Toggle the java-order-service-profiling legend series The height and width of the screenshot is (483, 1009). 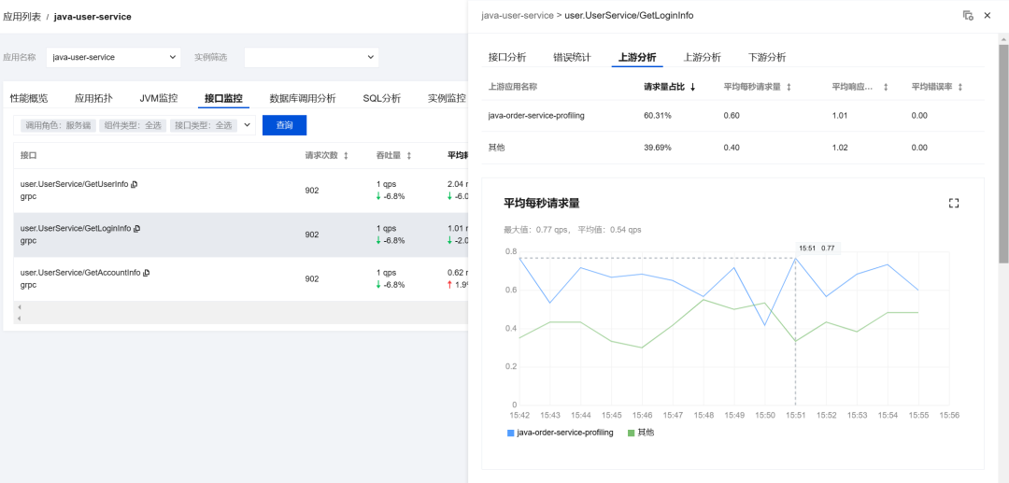click(560, 433)
